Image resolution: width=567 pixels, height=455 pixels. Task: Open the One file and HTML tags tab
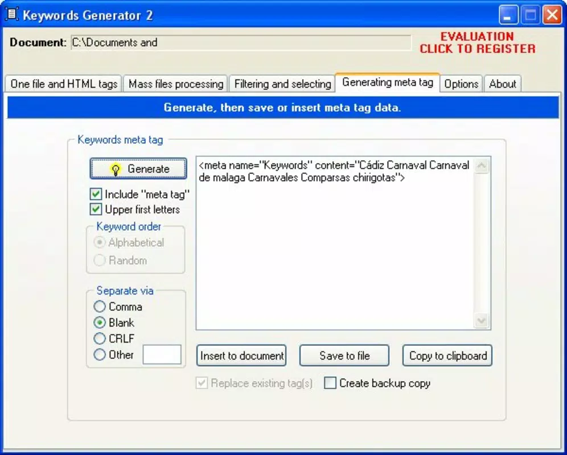click(x=64, y=84)
